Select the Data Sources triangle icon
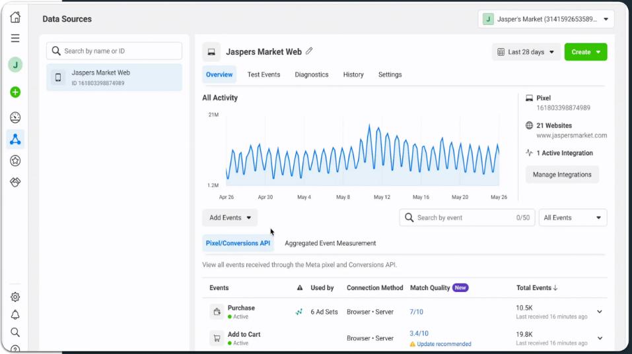The width and height of the screenshot is (632, 354). coord(15,139)
